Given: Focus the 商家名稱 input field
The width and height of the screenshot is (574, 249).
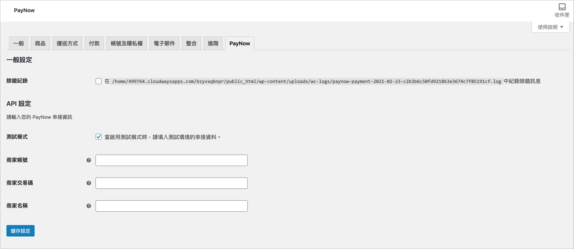Looking at the screenshot, I should 172,206.
